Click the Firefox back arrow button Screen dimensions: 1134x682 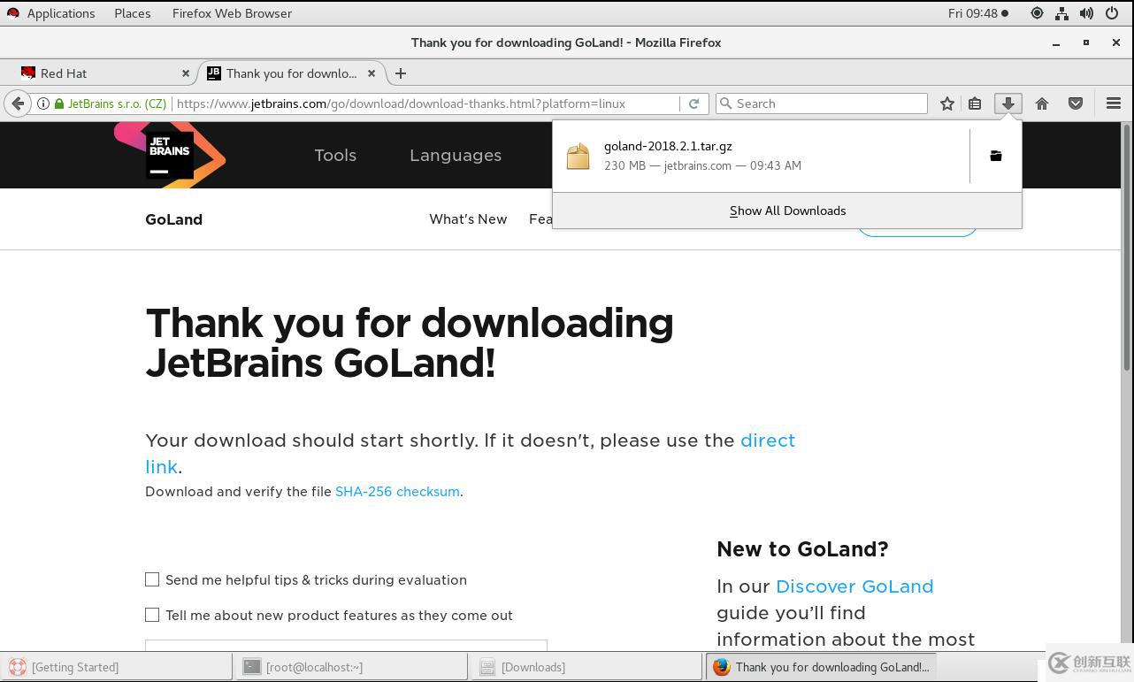[x=18, y=103]
